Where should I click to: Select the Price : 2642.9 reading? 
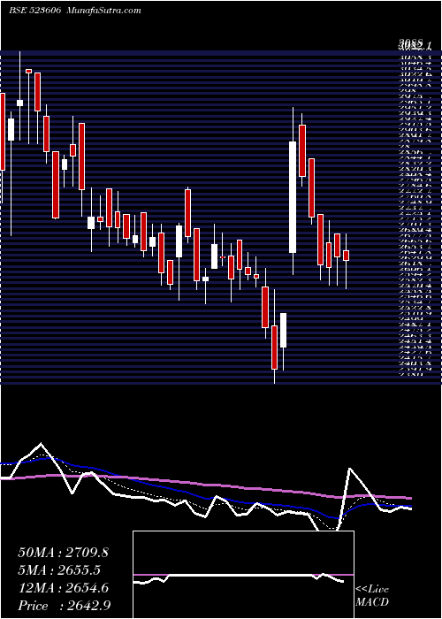click(64, 605)
